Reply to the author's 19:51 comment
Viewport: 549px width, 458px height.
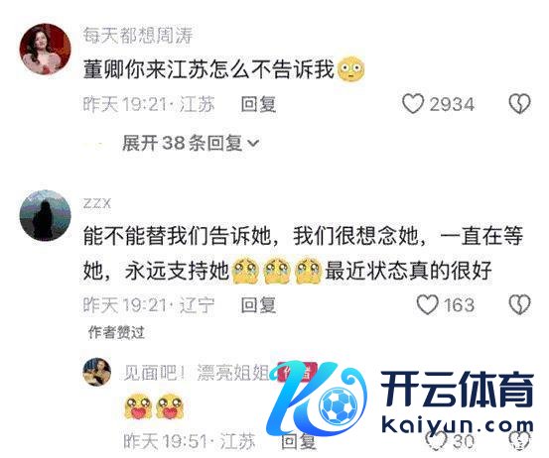(x=298, y=441)
